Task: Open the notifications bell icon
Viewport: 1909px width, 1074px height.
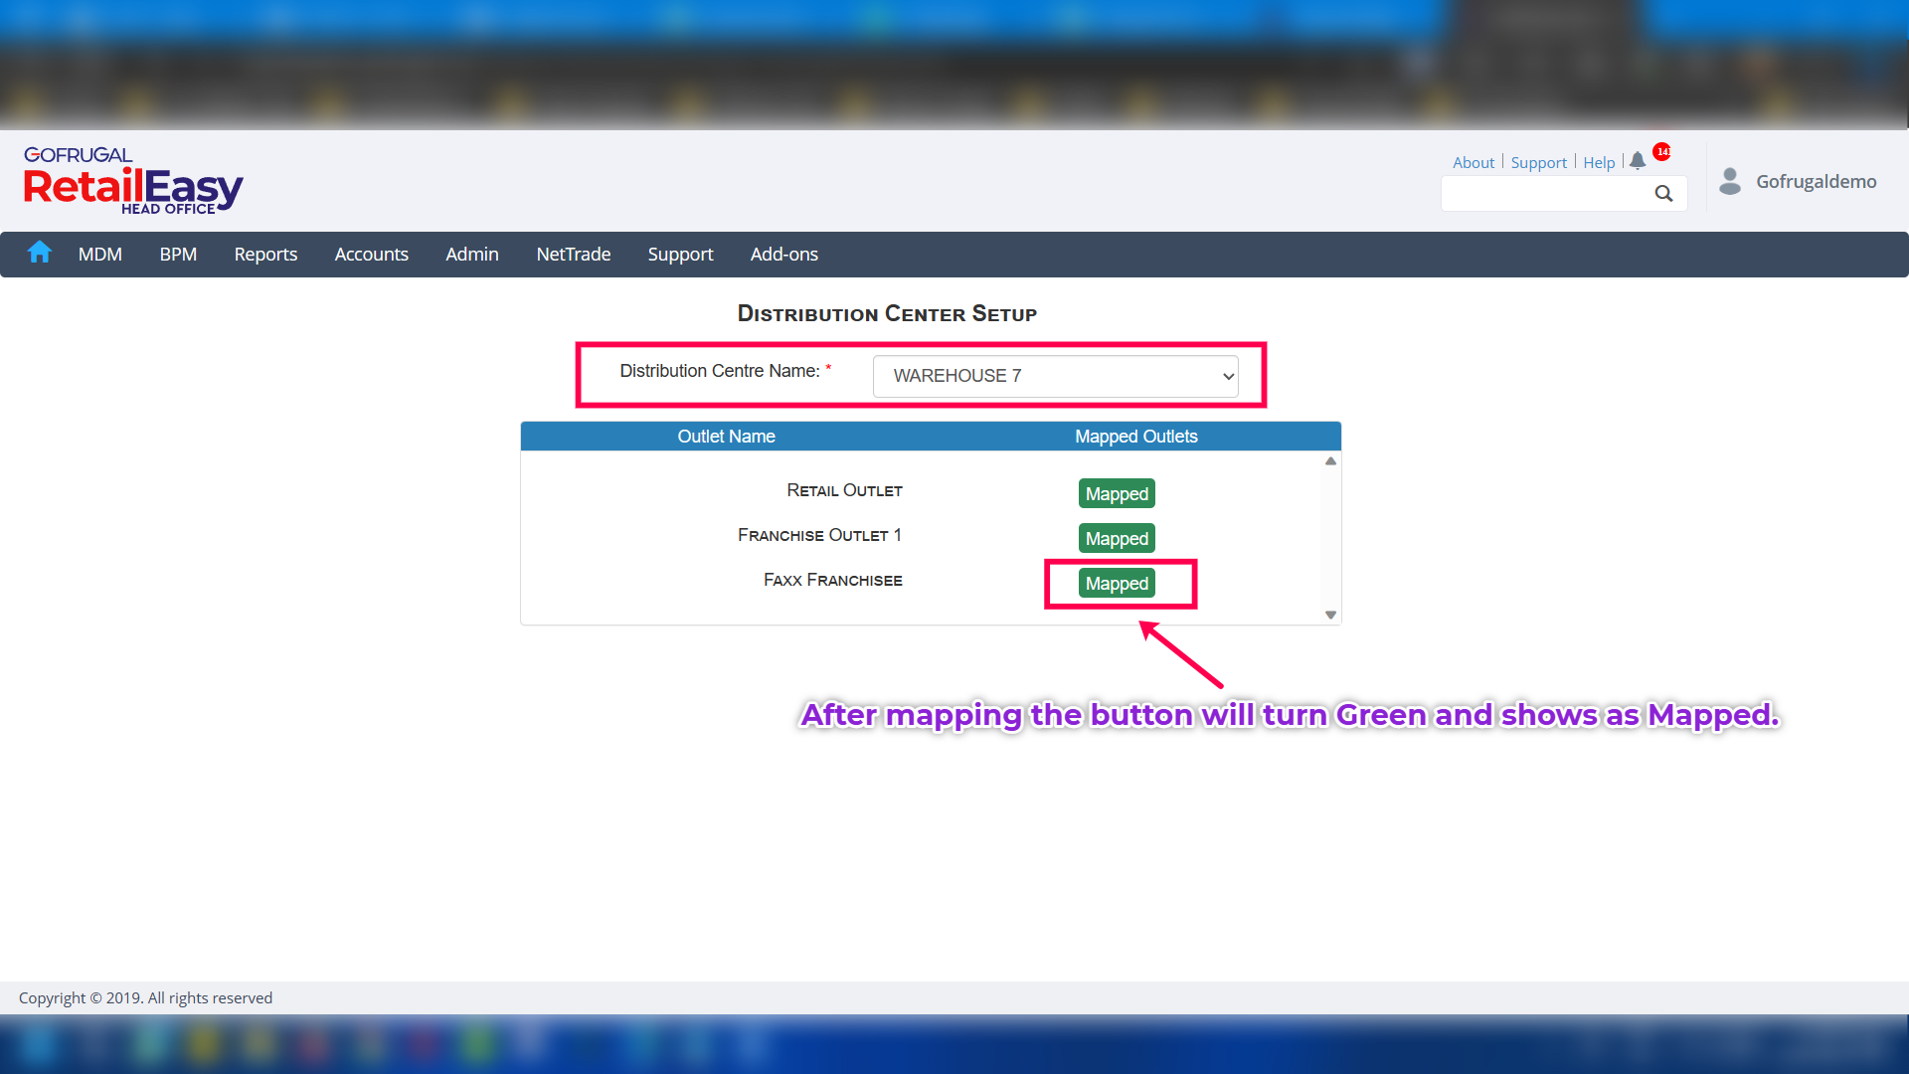Action: coord(1638,161)
